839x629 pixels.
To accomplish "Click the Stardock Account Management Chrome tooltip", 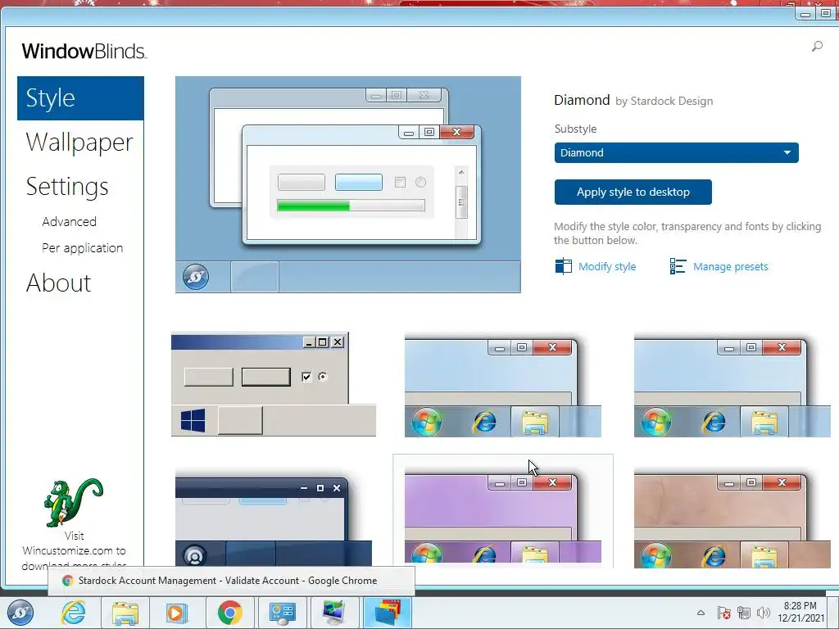I will 231,581.
